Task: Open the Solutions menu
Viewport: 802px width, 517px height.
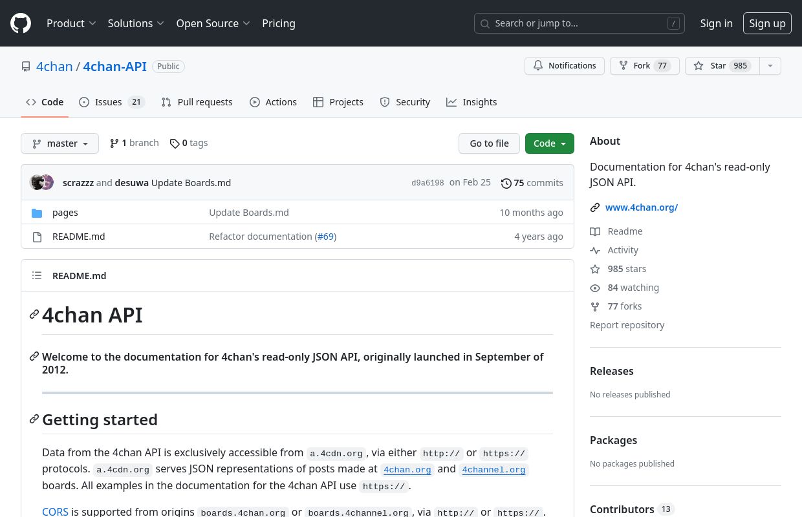Action: coord(136,23)
